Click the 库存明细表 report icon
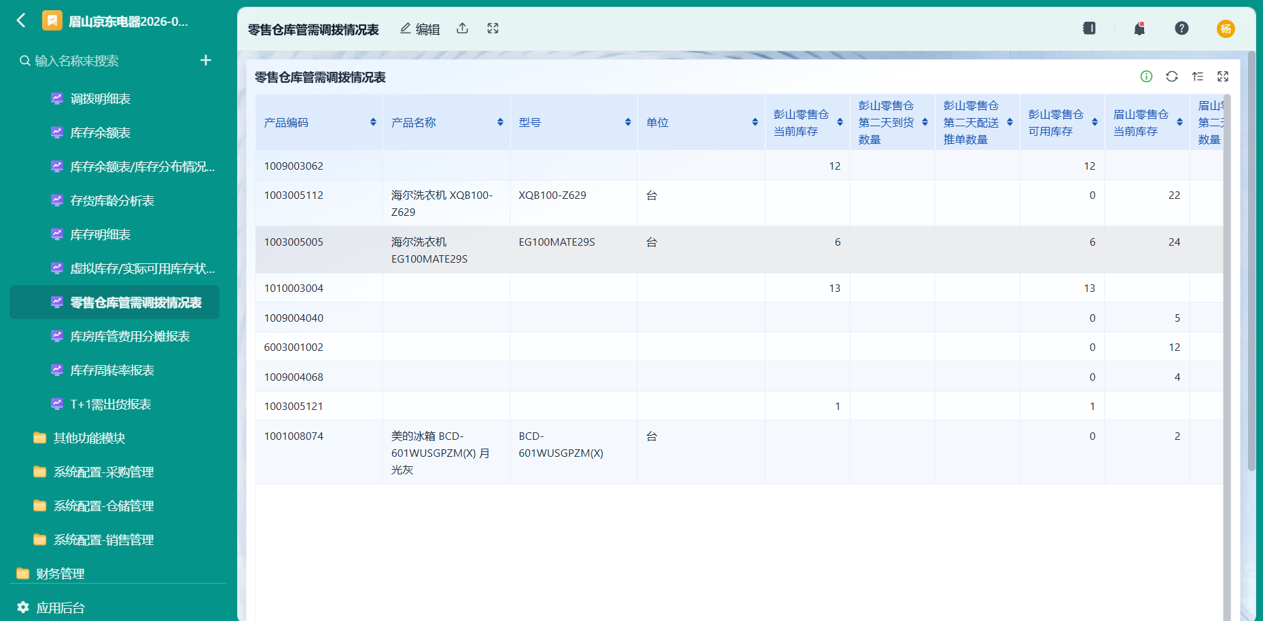This screenshot has width=1263, height=621. pyautogui.click(x=57, y=234)
